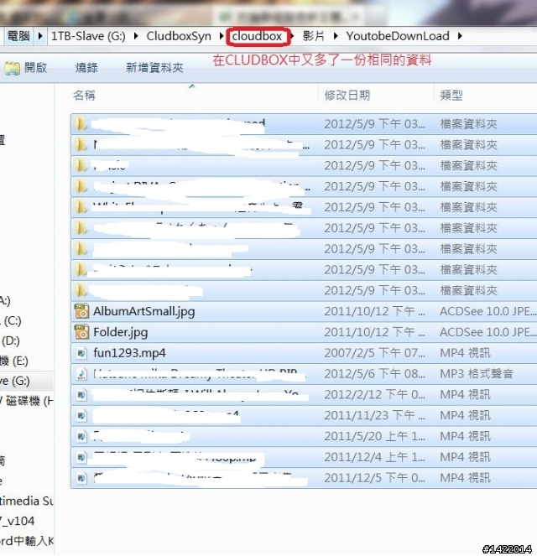Screen dimensions: 537x556
Task: Select (C:) drive in navigation pane
Action: coord(11,321)
